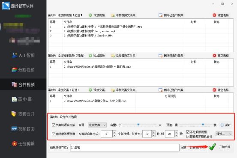This screenshot has width=237, height=158.
Task: Decrease the minimum length seconds stepper
Action: coord(154,135)
